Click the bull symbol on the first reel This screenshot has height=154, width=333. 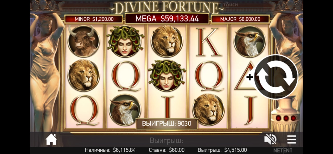coord(84,41)
